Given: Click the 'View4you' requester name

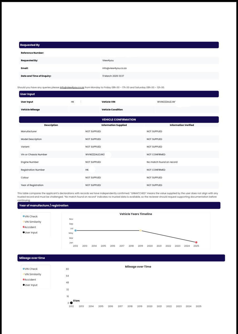Looking at the screenshot, I should [x=108, y=60].
